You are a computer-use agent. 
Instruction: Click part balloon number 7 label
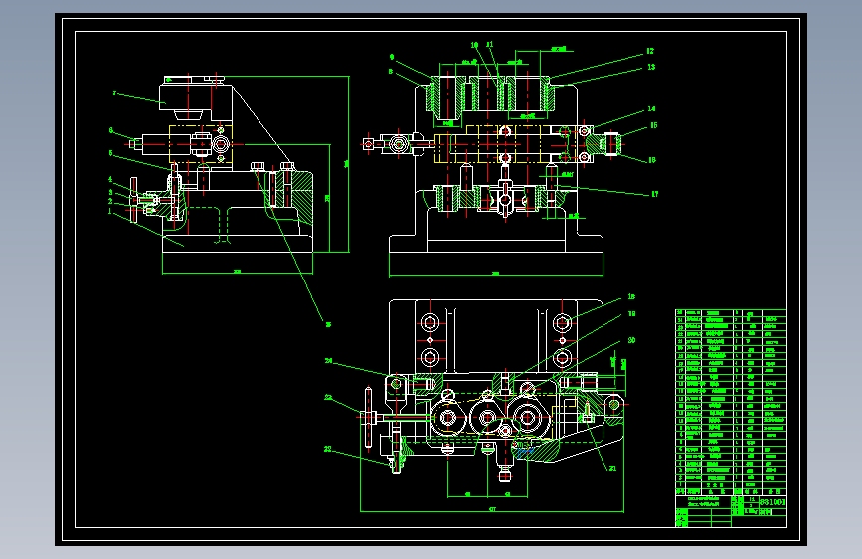coord(114,93)
